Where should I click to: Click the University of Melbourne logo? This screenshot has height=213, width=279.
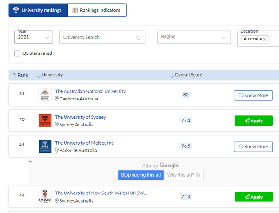click(x=45, y=146)
